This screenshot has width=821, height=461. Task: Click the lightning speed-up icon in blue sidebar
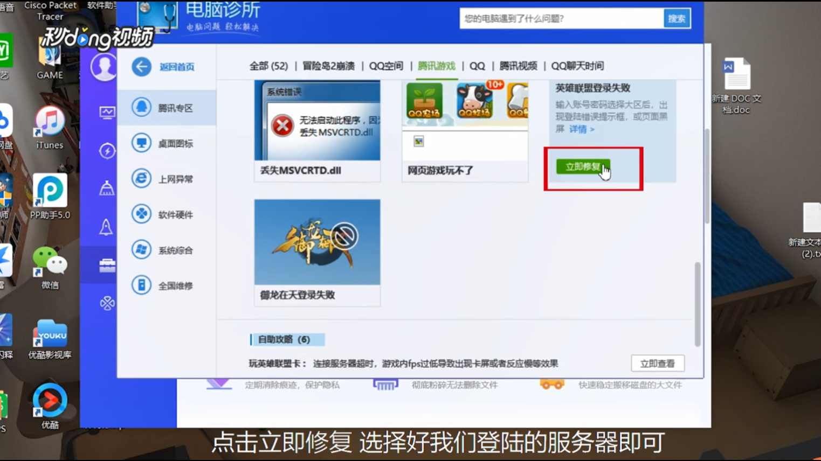click(x=107, y=150)
